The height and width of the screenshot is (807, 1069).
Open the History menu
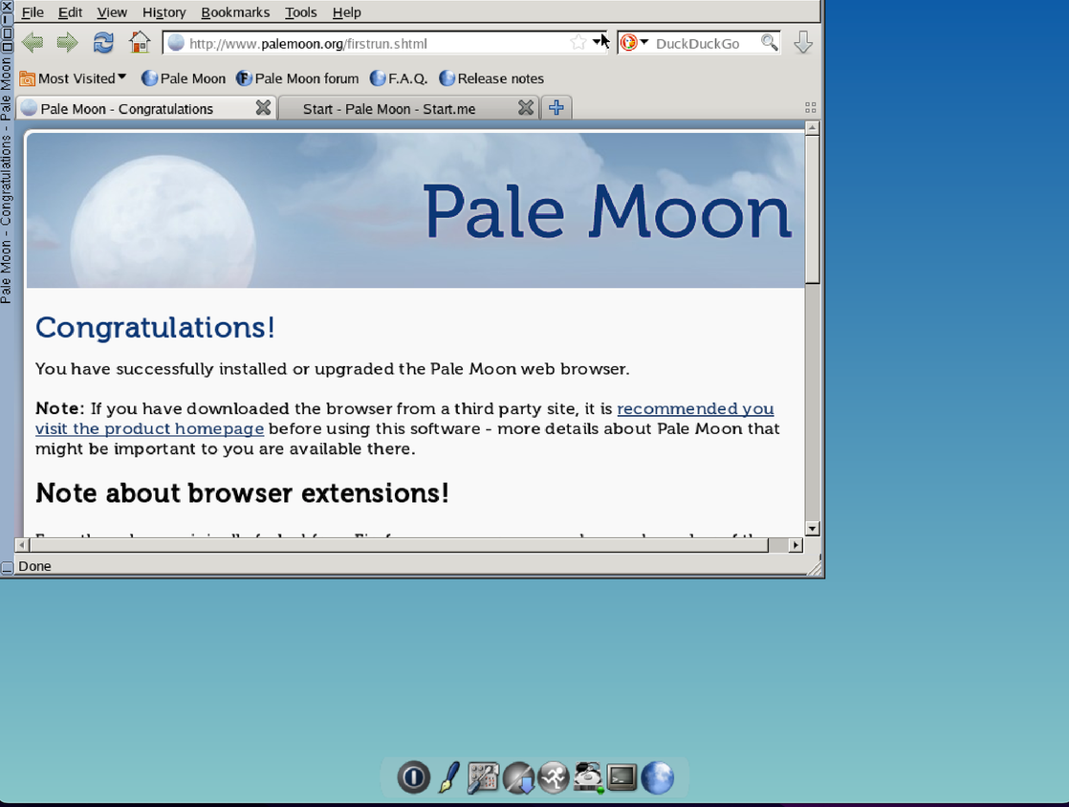tap(164, 12)
